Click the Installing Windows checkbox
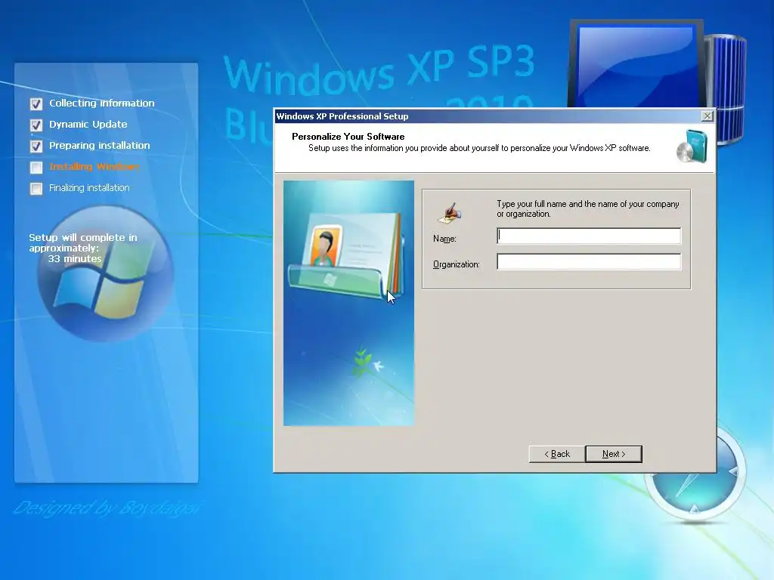Image resolution: width=774 pixels, height=580 pixels. pyautogui.click(x=36, y=167)
